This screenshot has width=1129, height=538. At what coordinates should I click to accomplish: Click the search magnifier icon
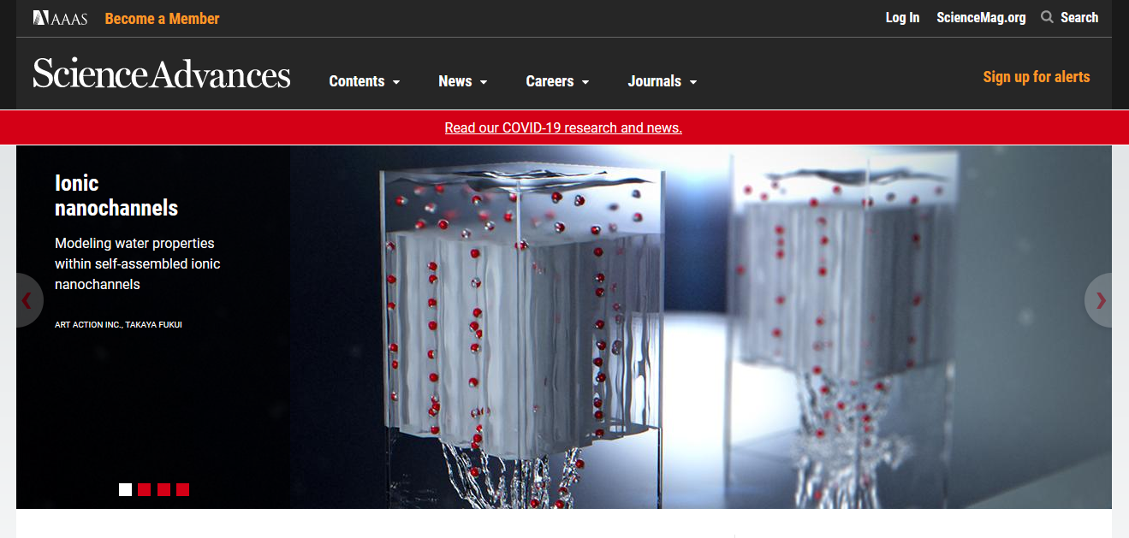(1047, 17)
